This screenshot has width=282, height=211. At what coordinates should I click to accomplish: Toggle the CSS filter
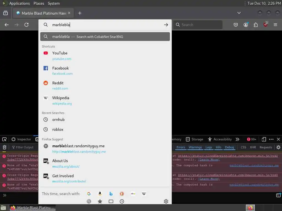coord(243,147)
